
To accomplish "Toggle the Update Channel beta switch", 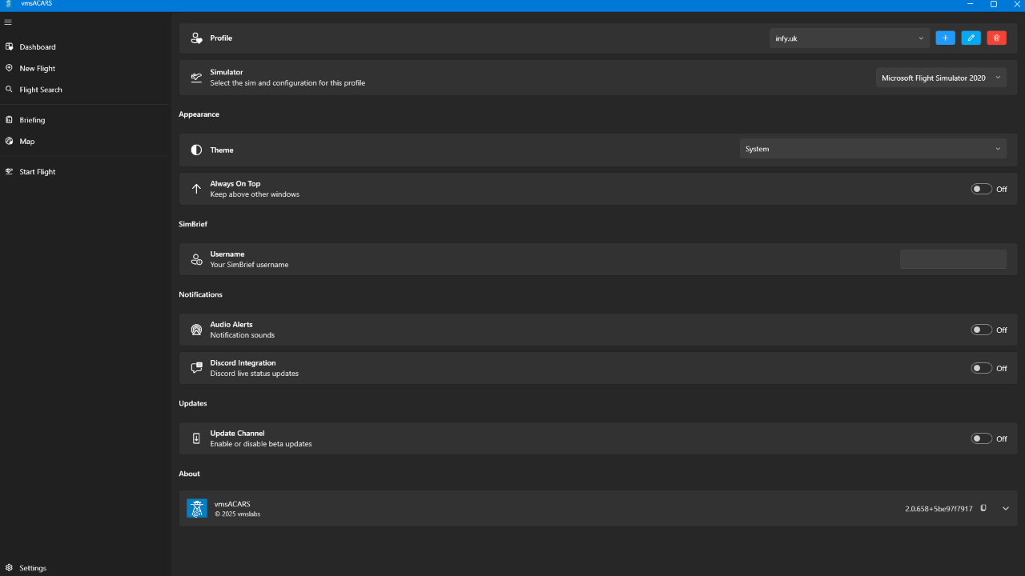I will click(x=981, y=438).
